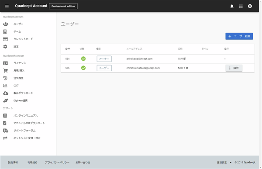Screen dimensions: 262x169
Task: Open the apps grid launcher
Action: (x=241, y=6)
